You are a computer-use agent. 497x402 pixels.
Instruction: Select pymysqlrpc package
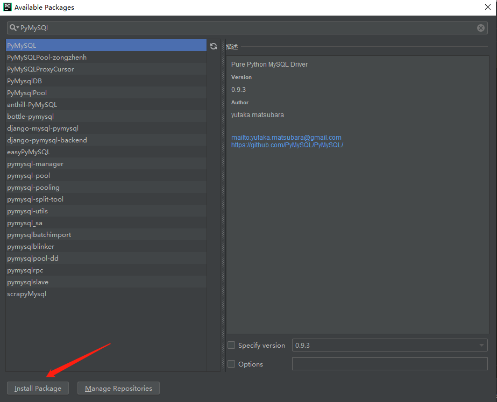(106, 270)
